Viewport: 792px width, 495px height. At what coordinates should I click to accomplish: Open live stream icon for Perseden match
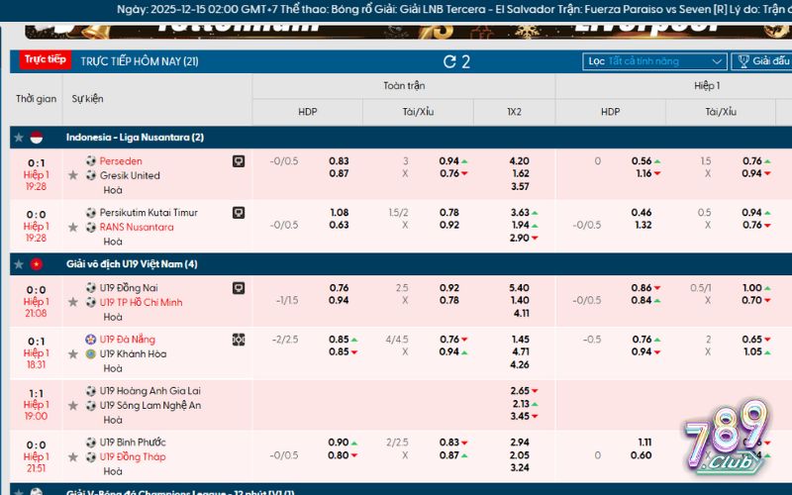239,161
